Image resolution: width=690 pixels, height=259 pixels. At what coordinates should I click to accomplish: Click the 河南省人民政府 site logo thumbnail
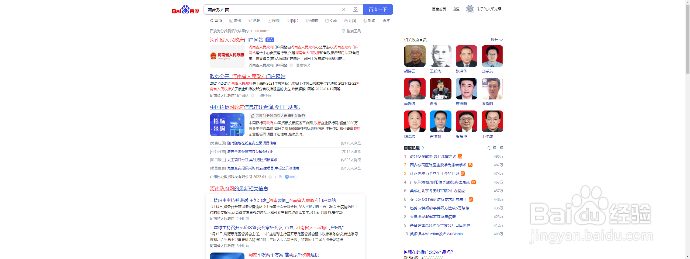click(x=227, y=56)
